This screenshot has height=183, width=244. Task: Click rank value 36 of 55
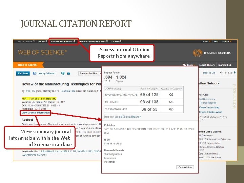(149, 109)
